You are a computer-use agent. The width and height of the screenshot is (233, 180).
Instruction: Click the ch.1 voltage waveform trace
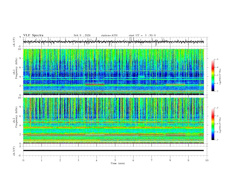tap(113, 42)
